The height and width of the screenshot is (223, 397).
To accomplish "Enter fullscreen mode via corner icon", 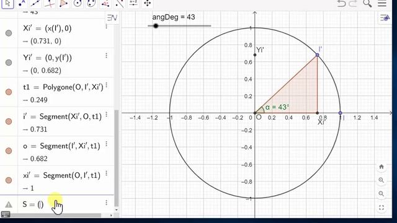I will [x=381, y=208].
